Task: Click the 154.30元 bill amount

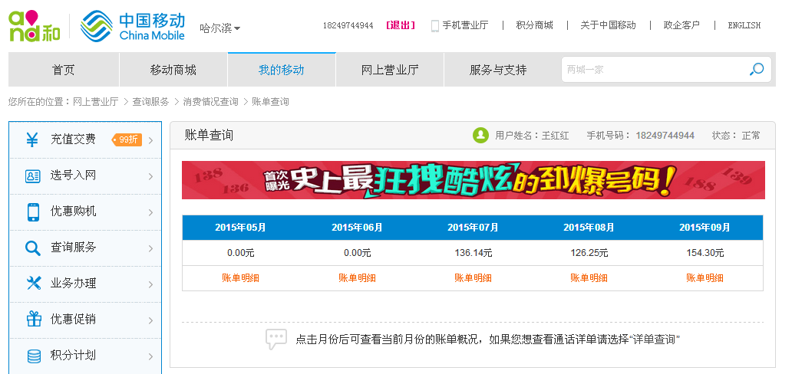Action: click(x=705, y=253)
